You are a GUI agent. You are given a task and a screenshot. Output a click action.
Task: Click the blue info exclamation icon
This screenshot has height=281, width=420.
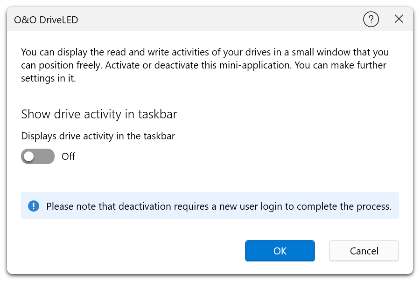tap(34, 206)
